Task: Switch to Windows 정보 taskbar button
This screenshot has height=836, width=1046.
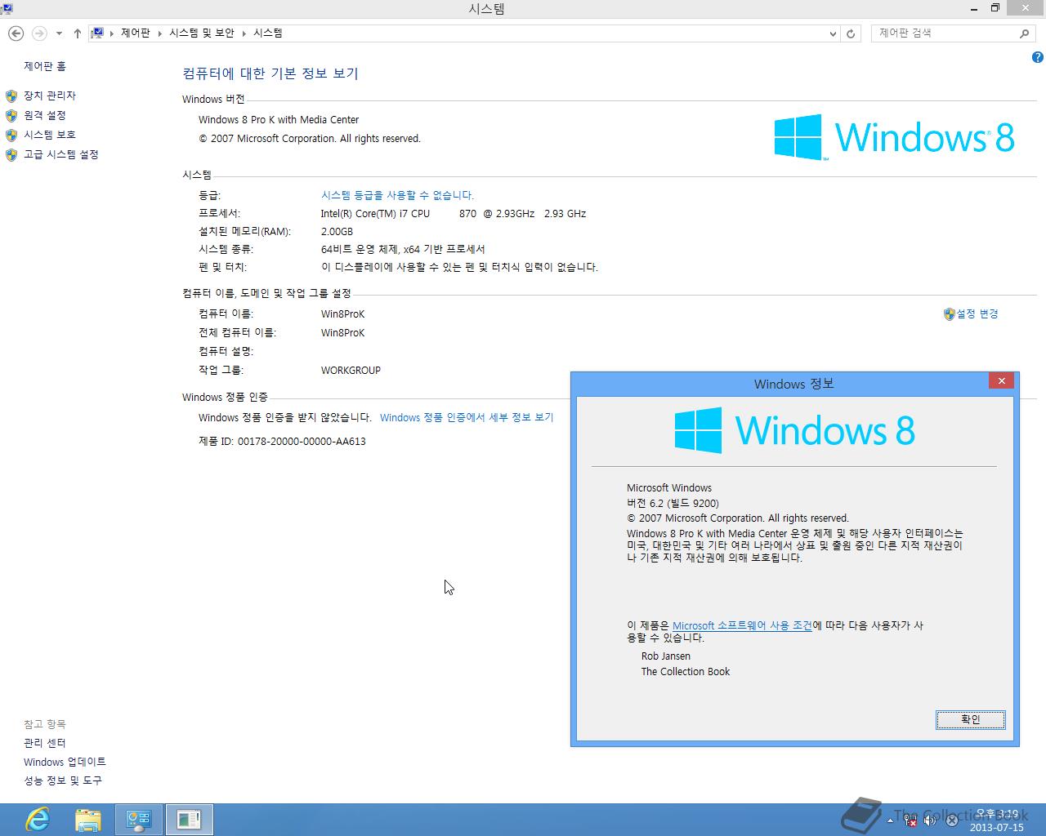Action: click(190, 820)
